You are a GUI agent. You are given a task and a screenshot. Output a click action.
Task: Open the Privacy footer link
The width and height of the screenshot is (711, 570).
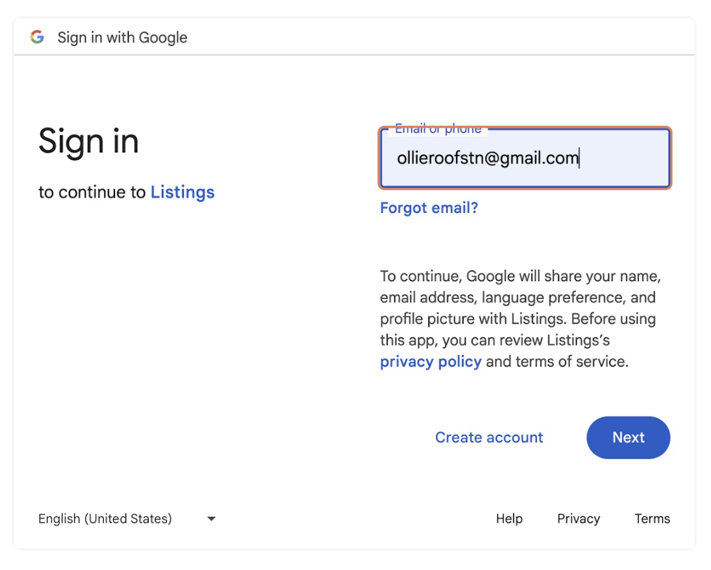579,518
